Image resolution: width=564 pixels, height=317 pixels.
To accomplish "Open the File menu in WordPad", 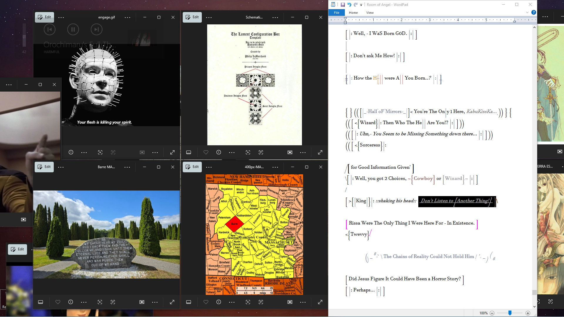I will [337, 13].
